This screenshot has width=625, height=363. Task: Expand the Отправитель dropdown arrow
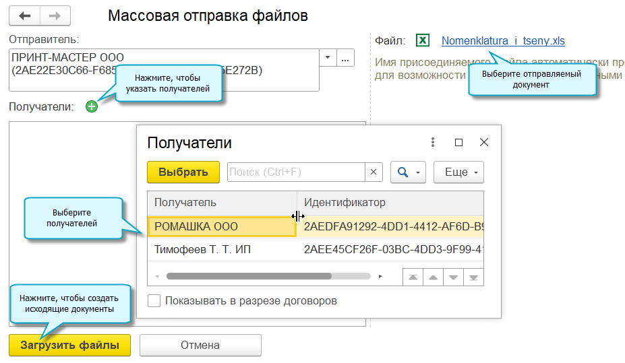click(x=327, y=58)
